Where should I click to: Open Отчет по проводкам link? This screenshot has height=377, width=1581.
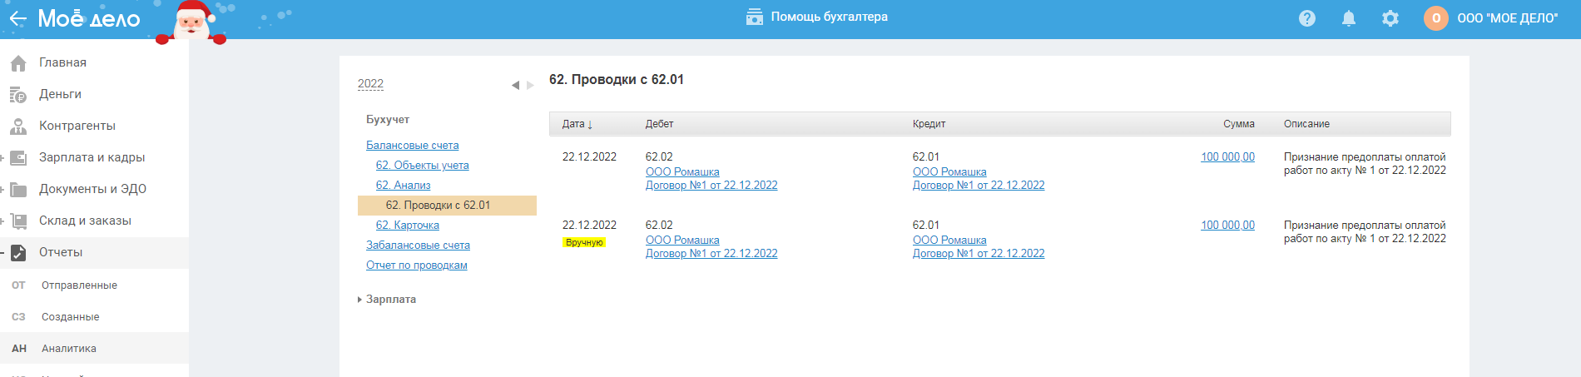tap(416, 265)
